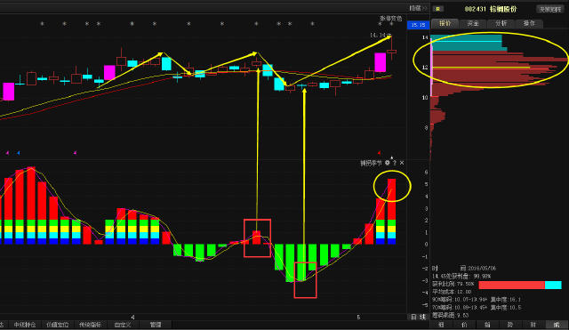
Task: Close the indicator sub-panel
Action: click(x=402, y=163)
